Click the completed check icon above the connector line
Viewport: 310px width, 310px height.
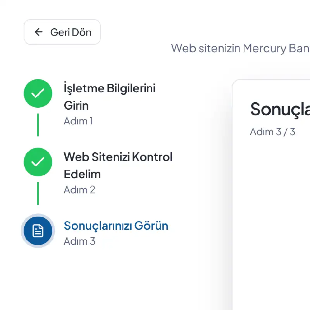[38, 93]
